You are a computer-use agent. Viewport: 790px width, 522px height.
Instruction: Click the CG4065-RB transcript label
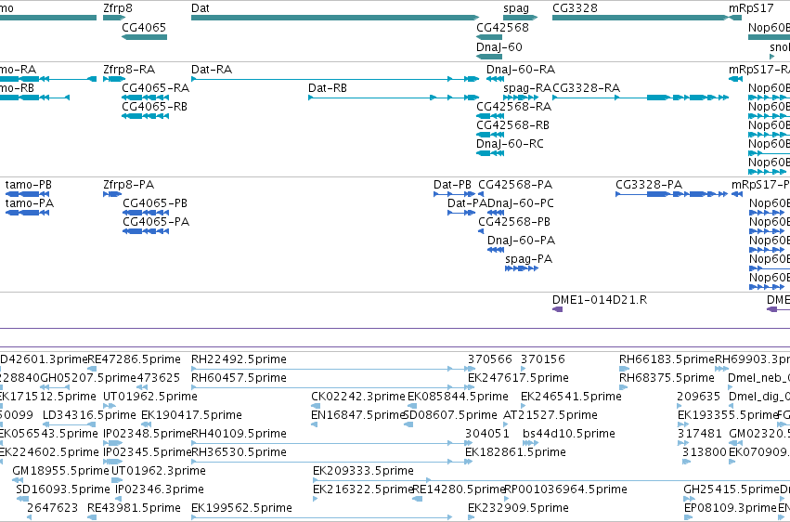(155, 107)
